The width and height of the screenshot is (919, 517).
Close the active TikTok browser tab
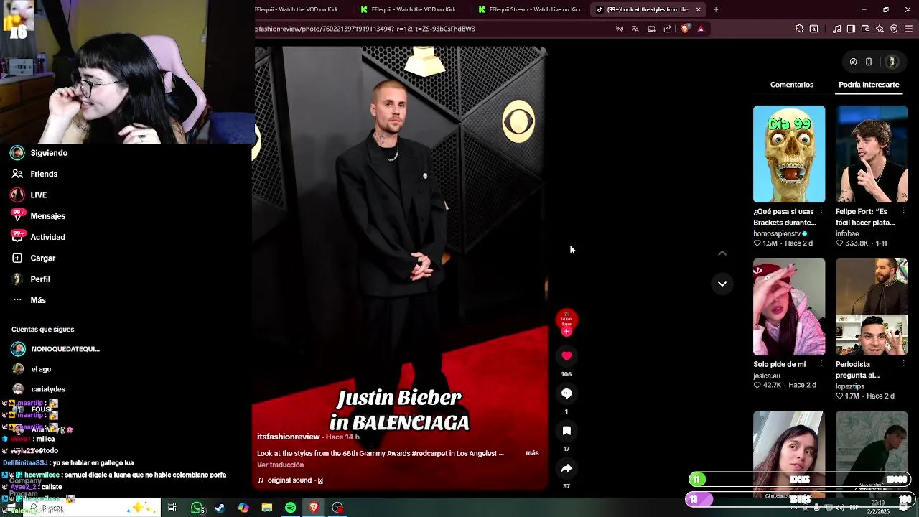(x=698, y=9)
